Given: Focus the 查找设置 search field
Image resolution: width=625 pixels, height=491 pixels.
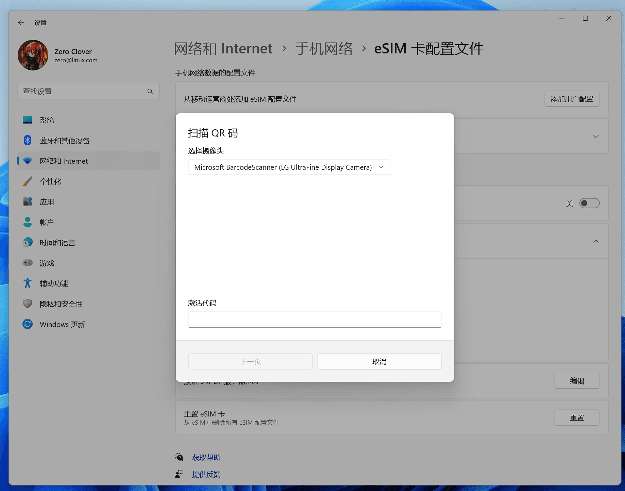Looking at the screenshot, I should [88, 91].
